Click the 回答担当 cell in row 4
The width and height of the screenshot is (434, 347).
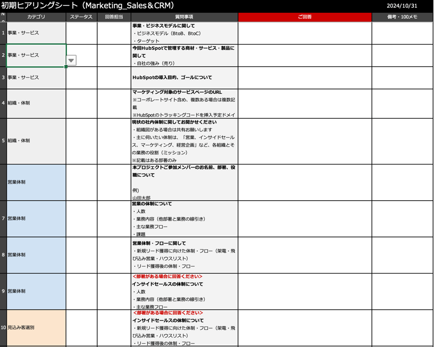coord(114,103)
